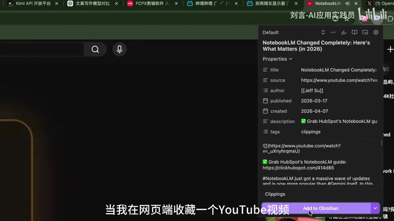Switch to the Kimi API tab

(33, 4)
